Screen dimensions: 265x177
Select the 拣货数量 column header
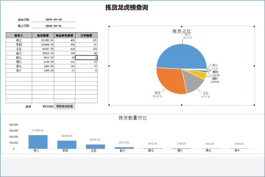click(43, 35)
